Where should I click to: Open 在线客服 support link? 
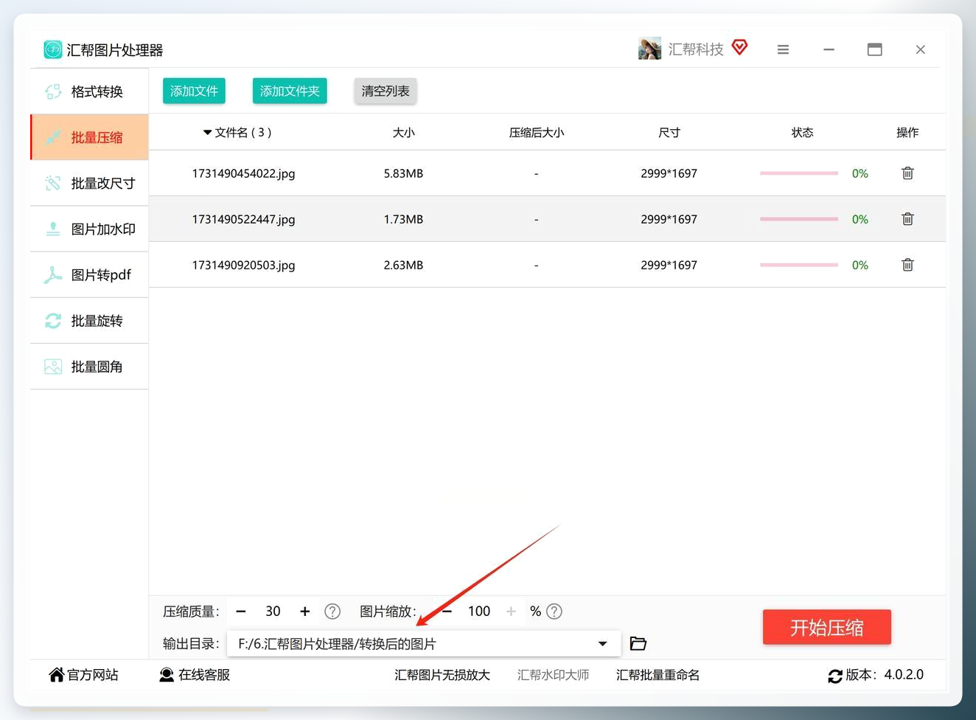coord(195,675)
